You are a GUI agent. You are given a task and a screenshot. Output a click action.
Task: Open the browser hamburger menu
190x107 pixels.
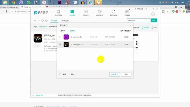(x=176, y=7)
